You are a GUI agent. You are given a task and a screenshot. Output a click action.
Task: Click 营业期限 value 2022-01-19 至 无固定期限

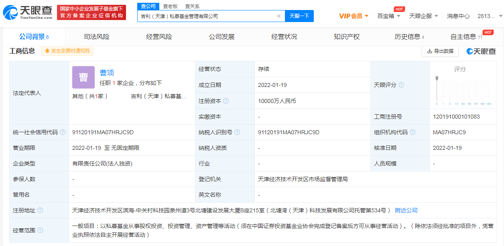coord(106,148)
